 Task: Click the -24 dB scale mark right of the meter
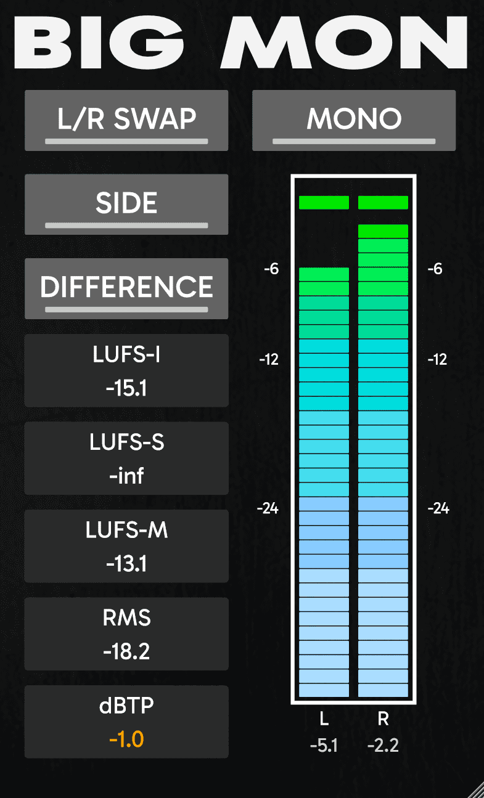(x=438, y=508)
